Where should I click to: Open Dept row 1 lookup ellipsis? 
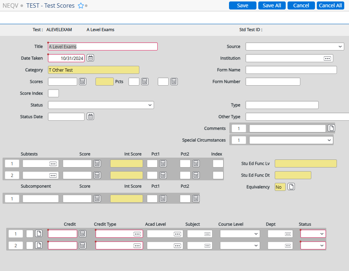(x=288, y=234)
